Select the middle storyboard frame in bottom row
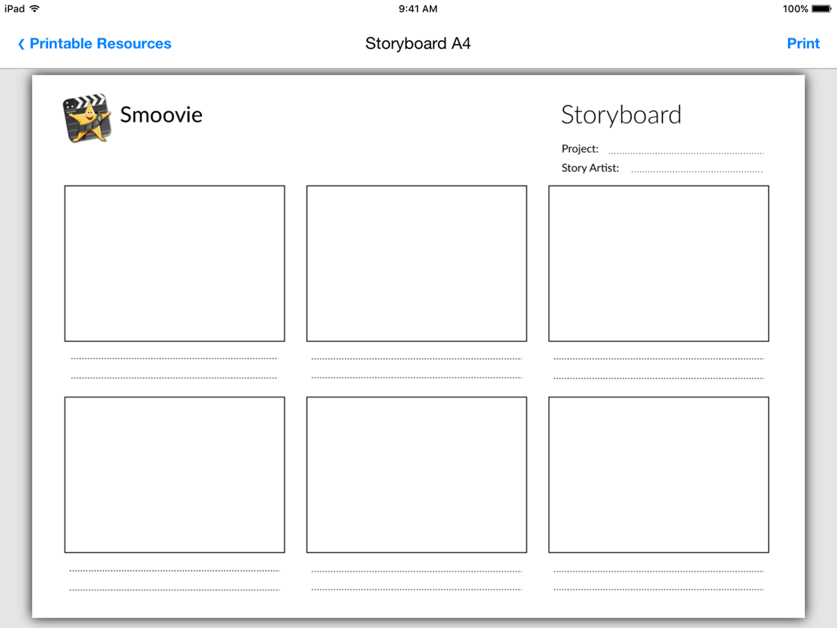This screenshot has height=628, width=837. pyautogui.click(x=416, y=474)
